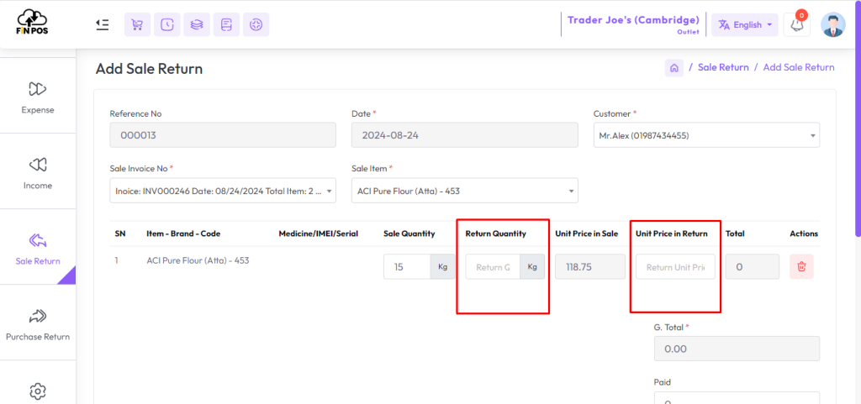Click the Return Unit Price input field
This screenshot has width=861, height=404.
(x=675, y=267)
